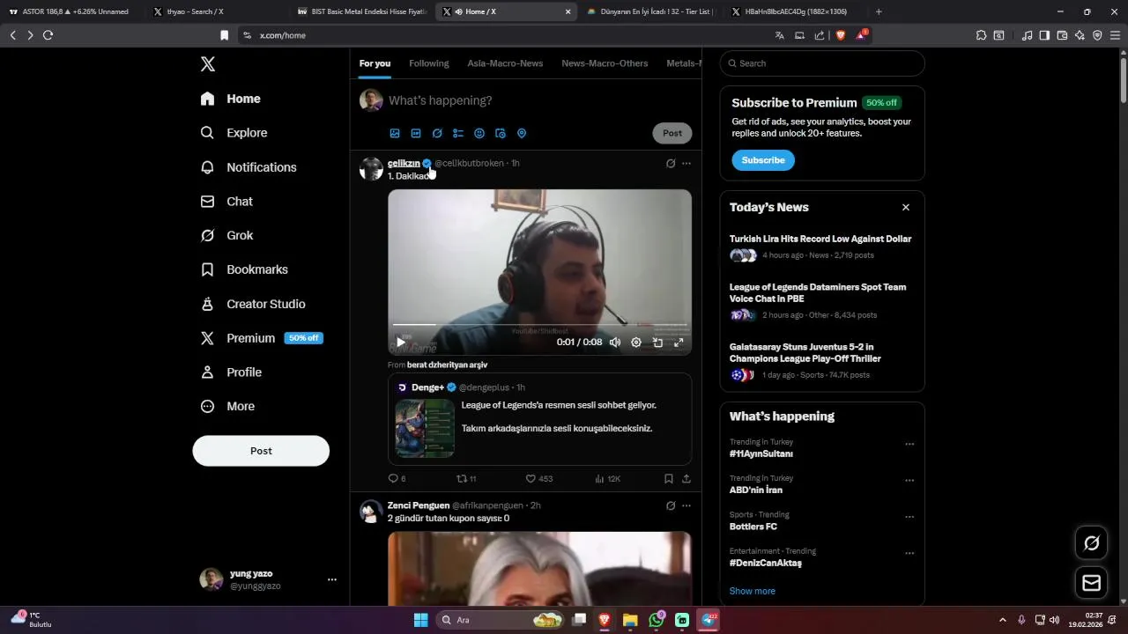Open emoji picker in composer

[x=479, y=134]
